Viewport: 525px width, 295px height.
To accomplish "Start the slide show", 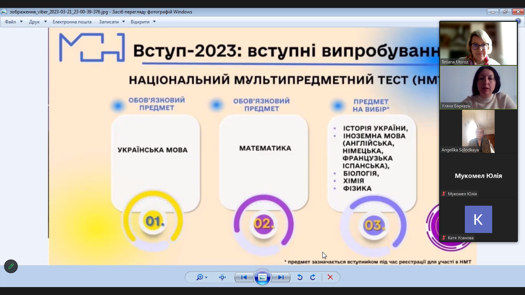I will tap(262, 277).
